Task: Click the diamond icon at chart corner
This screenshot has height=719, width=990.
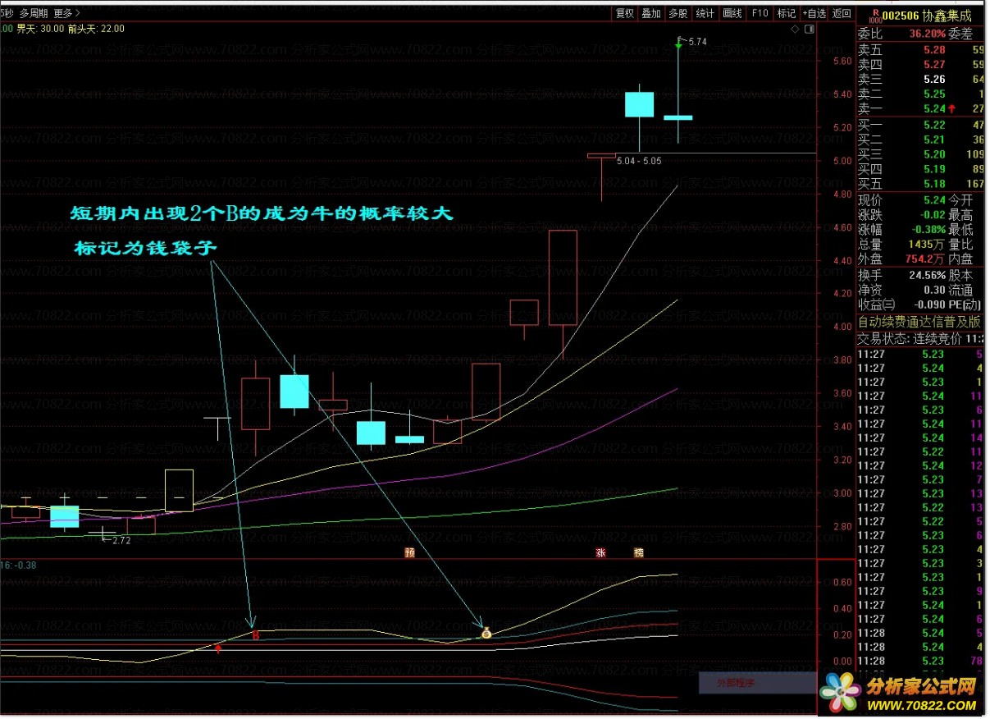Action: [x=795, y=30]
